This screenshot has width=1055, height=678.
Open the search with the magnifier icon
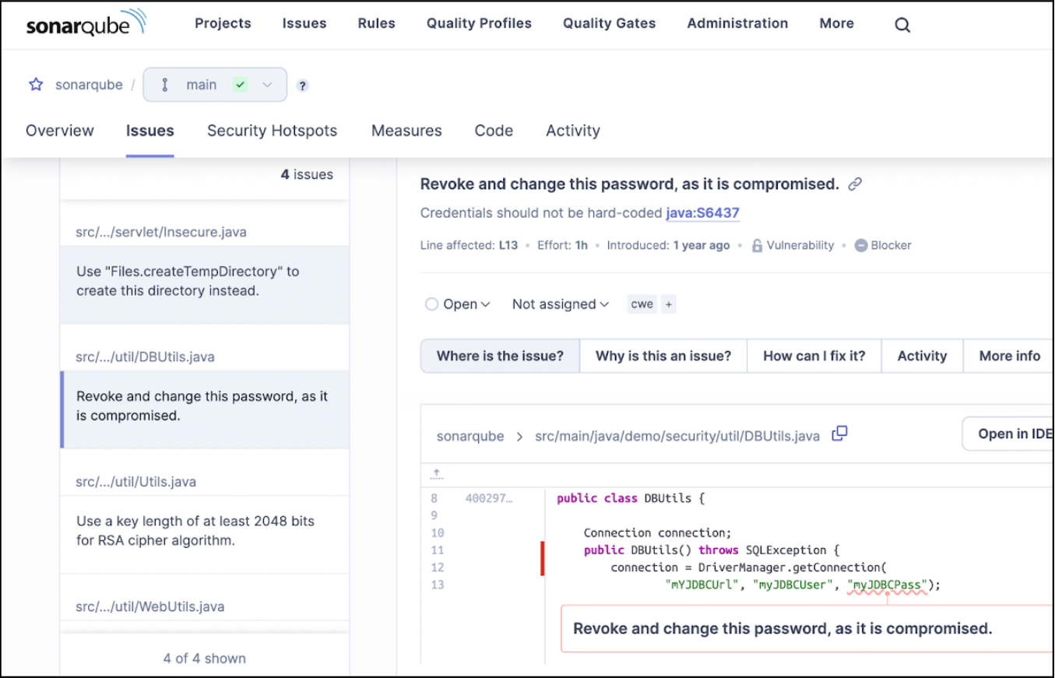pos(902,24)
